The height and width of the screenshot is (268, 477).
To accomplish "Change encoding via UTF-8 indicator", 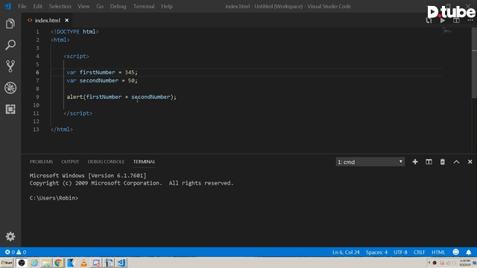I will click(400, 252).
